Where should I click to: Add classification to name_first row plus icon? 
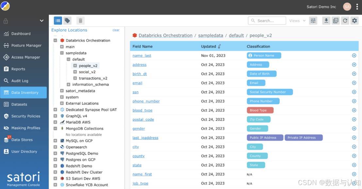click(x=354, y=174)
